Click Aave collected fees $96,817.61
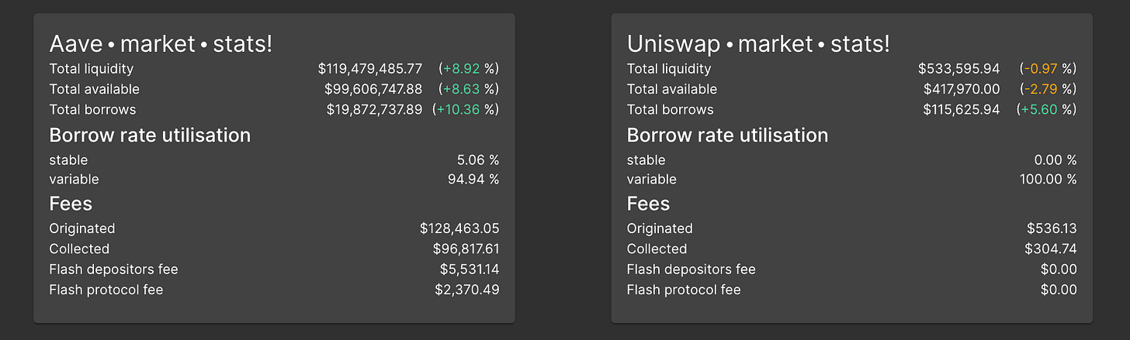This screenshot has width=1130, height=340. [x=466, y=249]
